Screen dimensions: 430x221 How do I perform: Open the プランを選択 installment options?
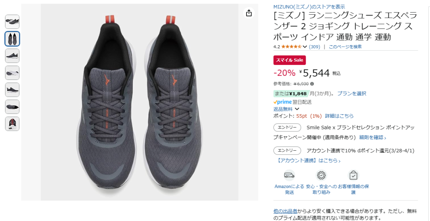tap(351, 94)
